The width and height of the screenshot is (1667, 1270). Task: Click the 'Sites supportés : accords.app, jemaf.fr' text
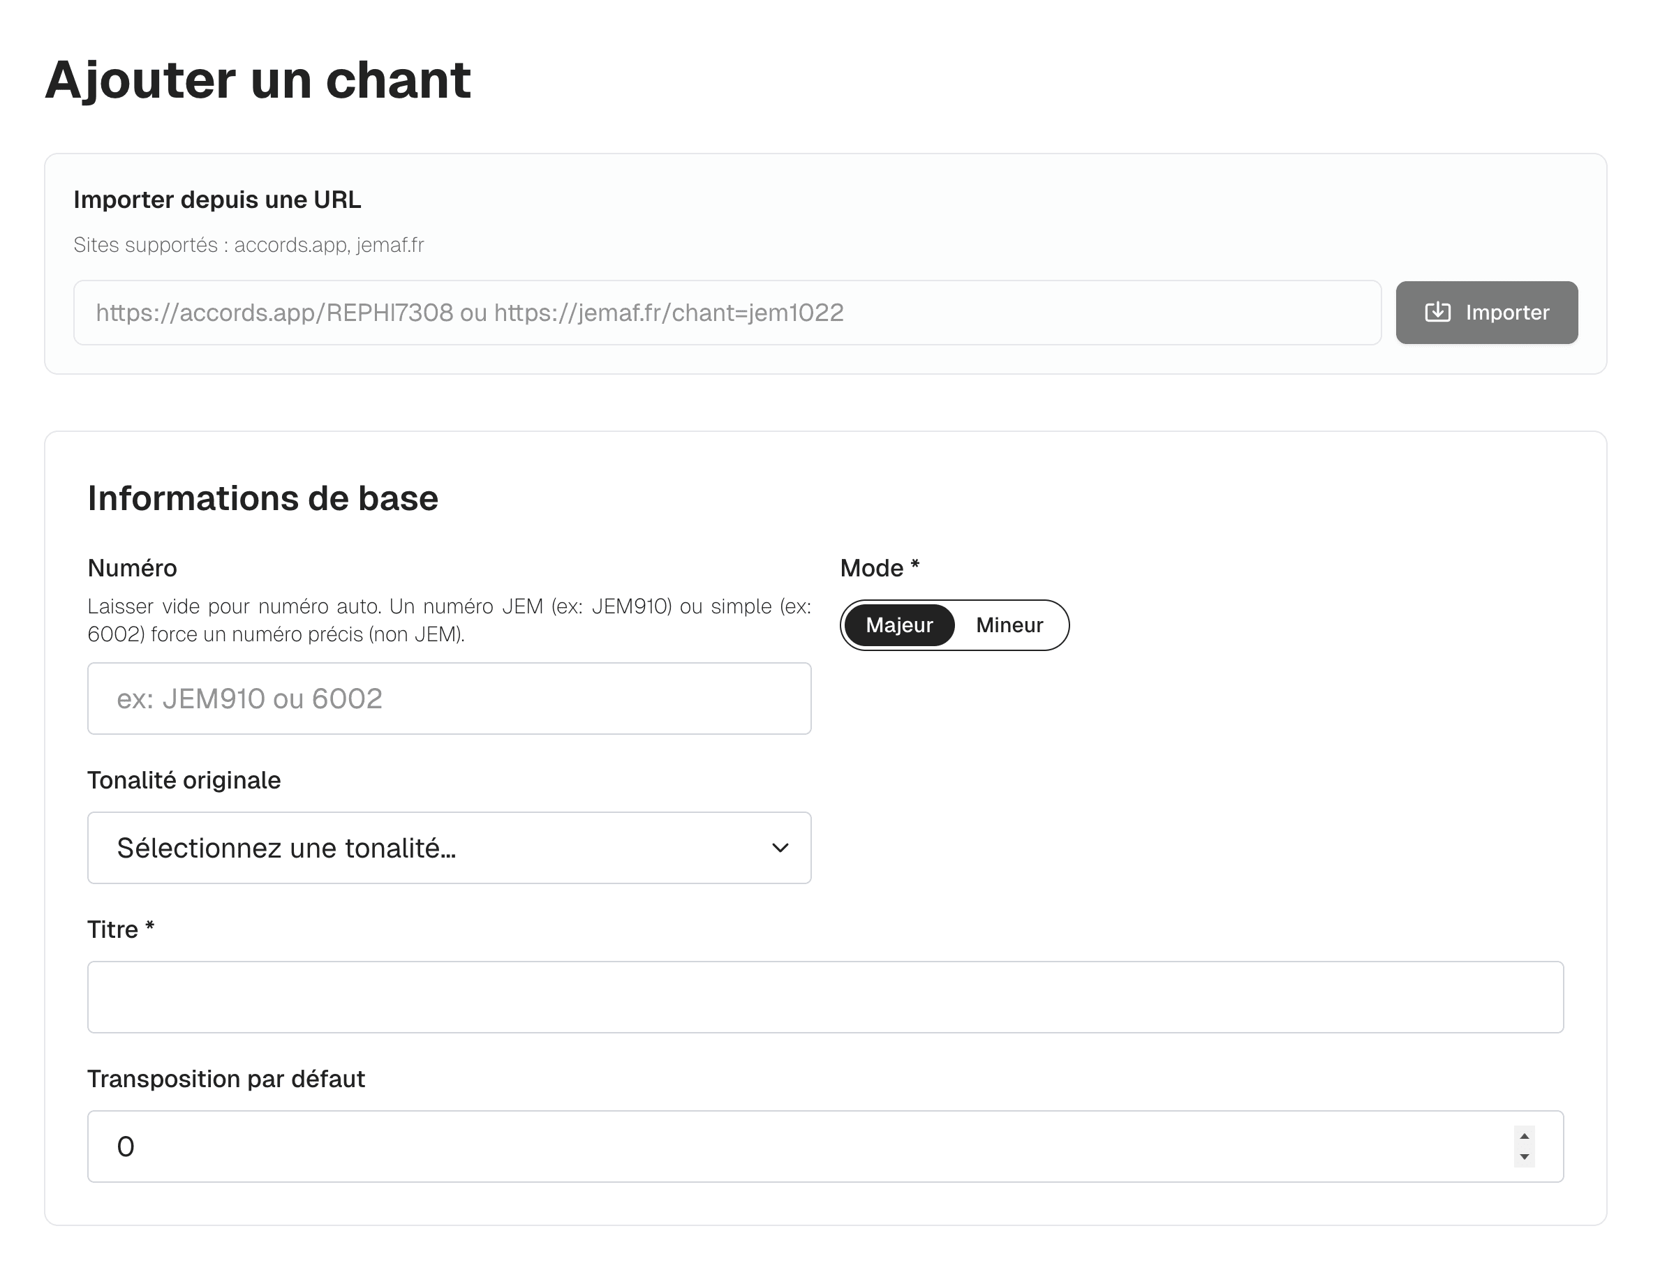(x=249, y=244)
